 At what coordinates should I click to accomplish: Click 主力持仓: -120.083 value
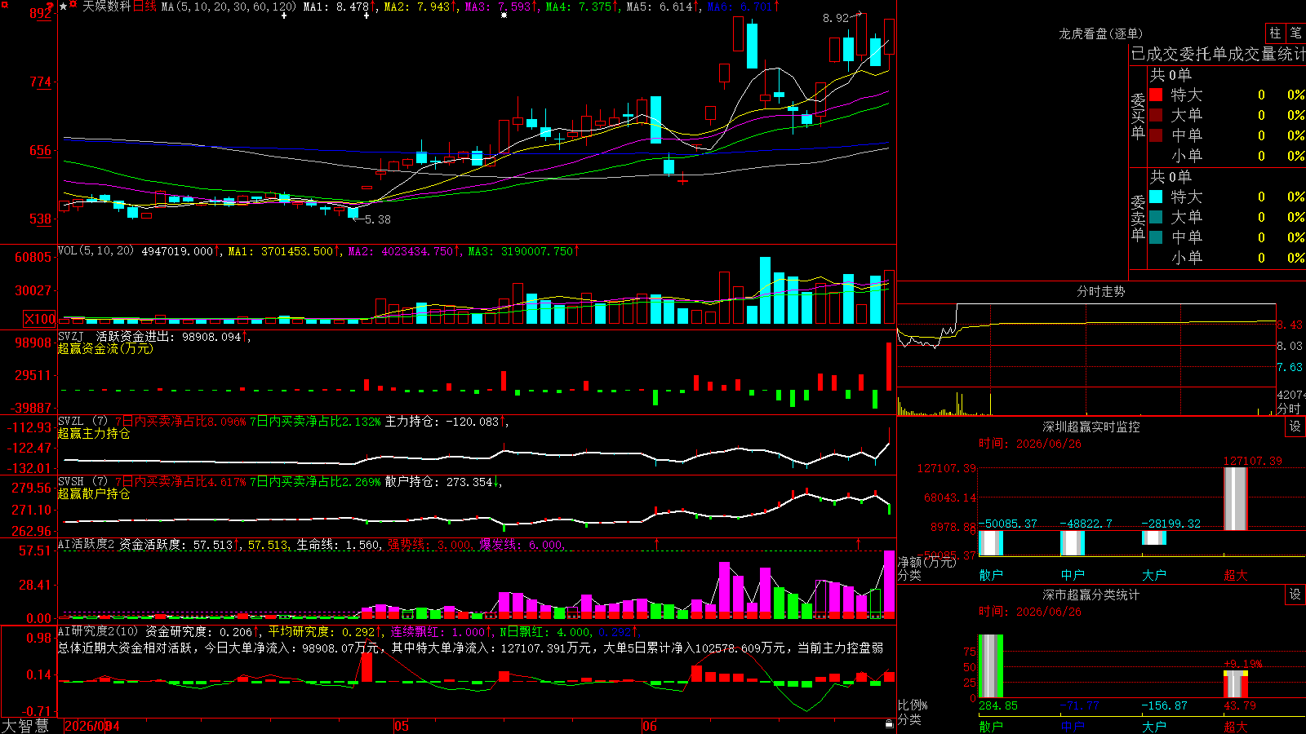pos(442,421)
